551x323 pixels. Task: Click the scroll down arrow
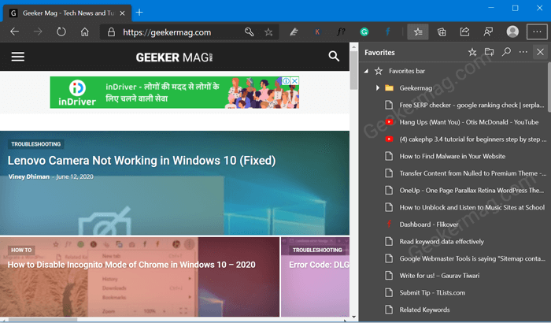(354, 317)
